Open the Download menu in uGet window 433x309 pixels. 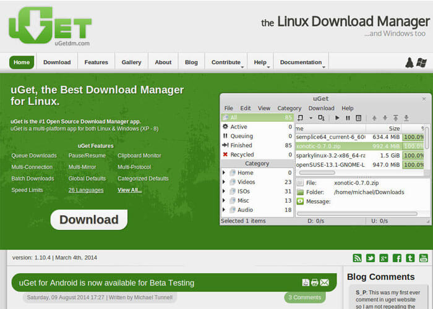(322, 108)
